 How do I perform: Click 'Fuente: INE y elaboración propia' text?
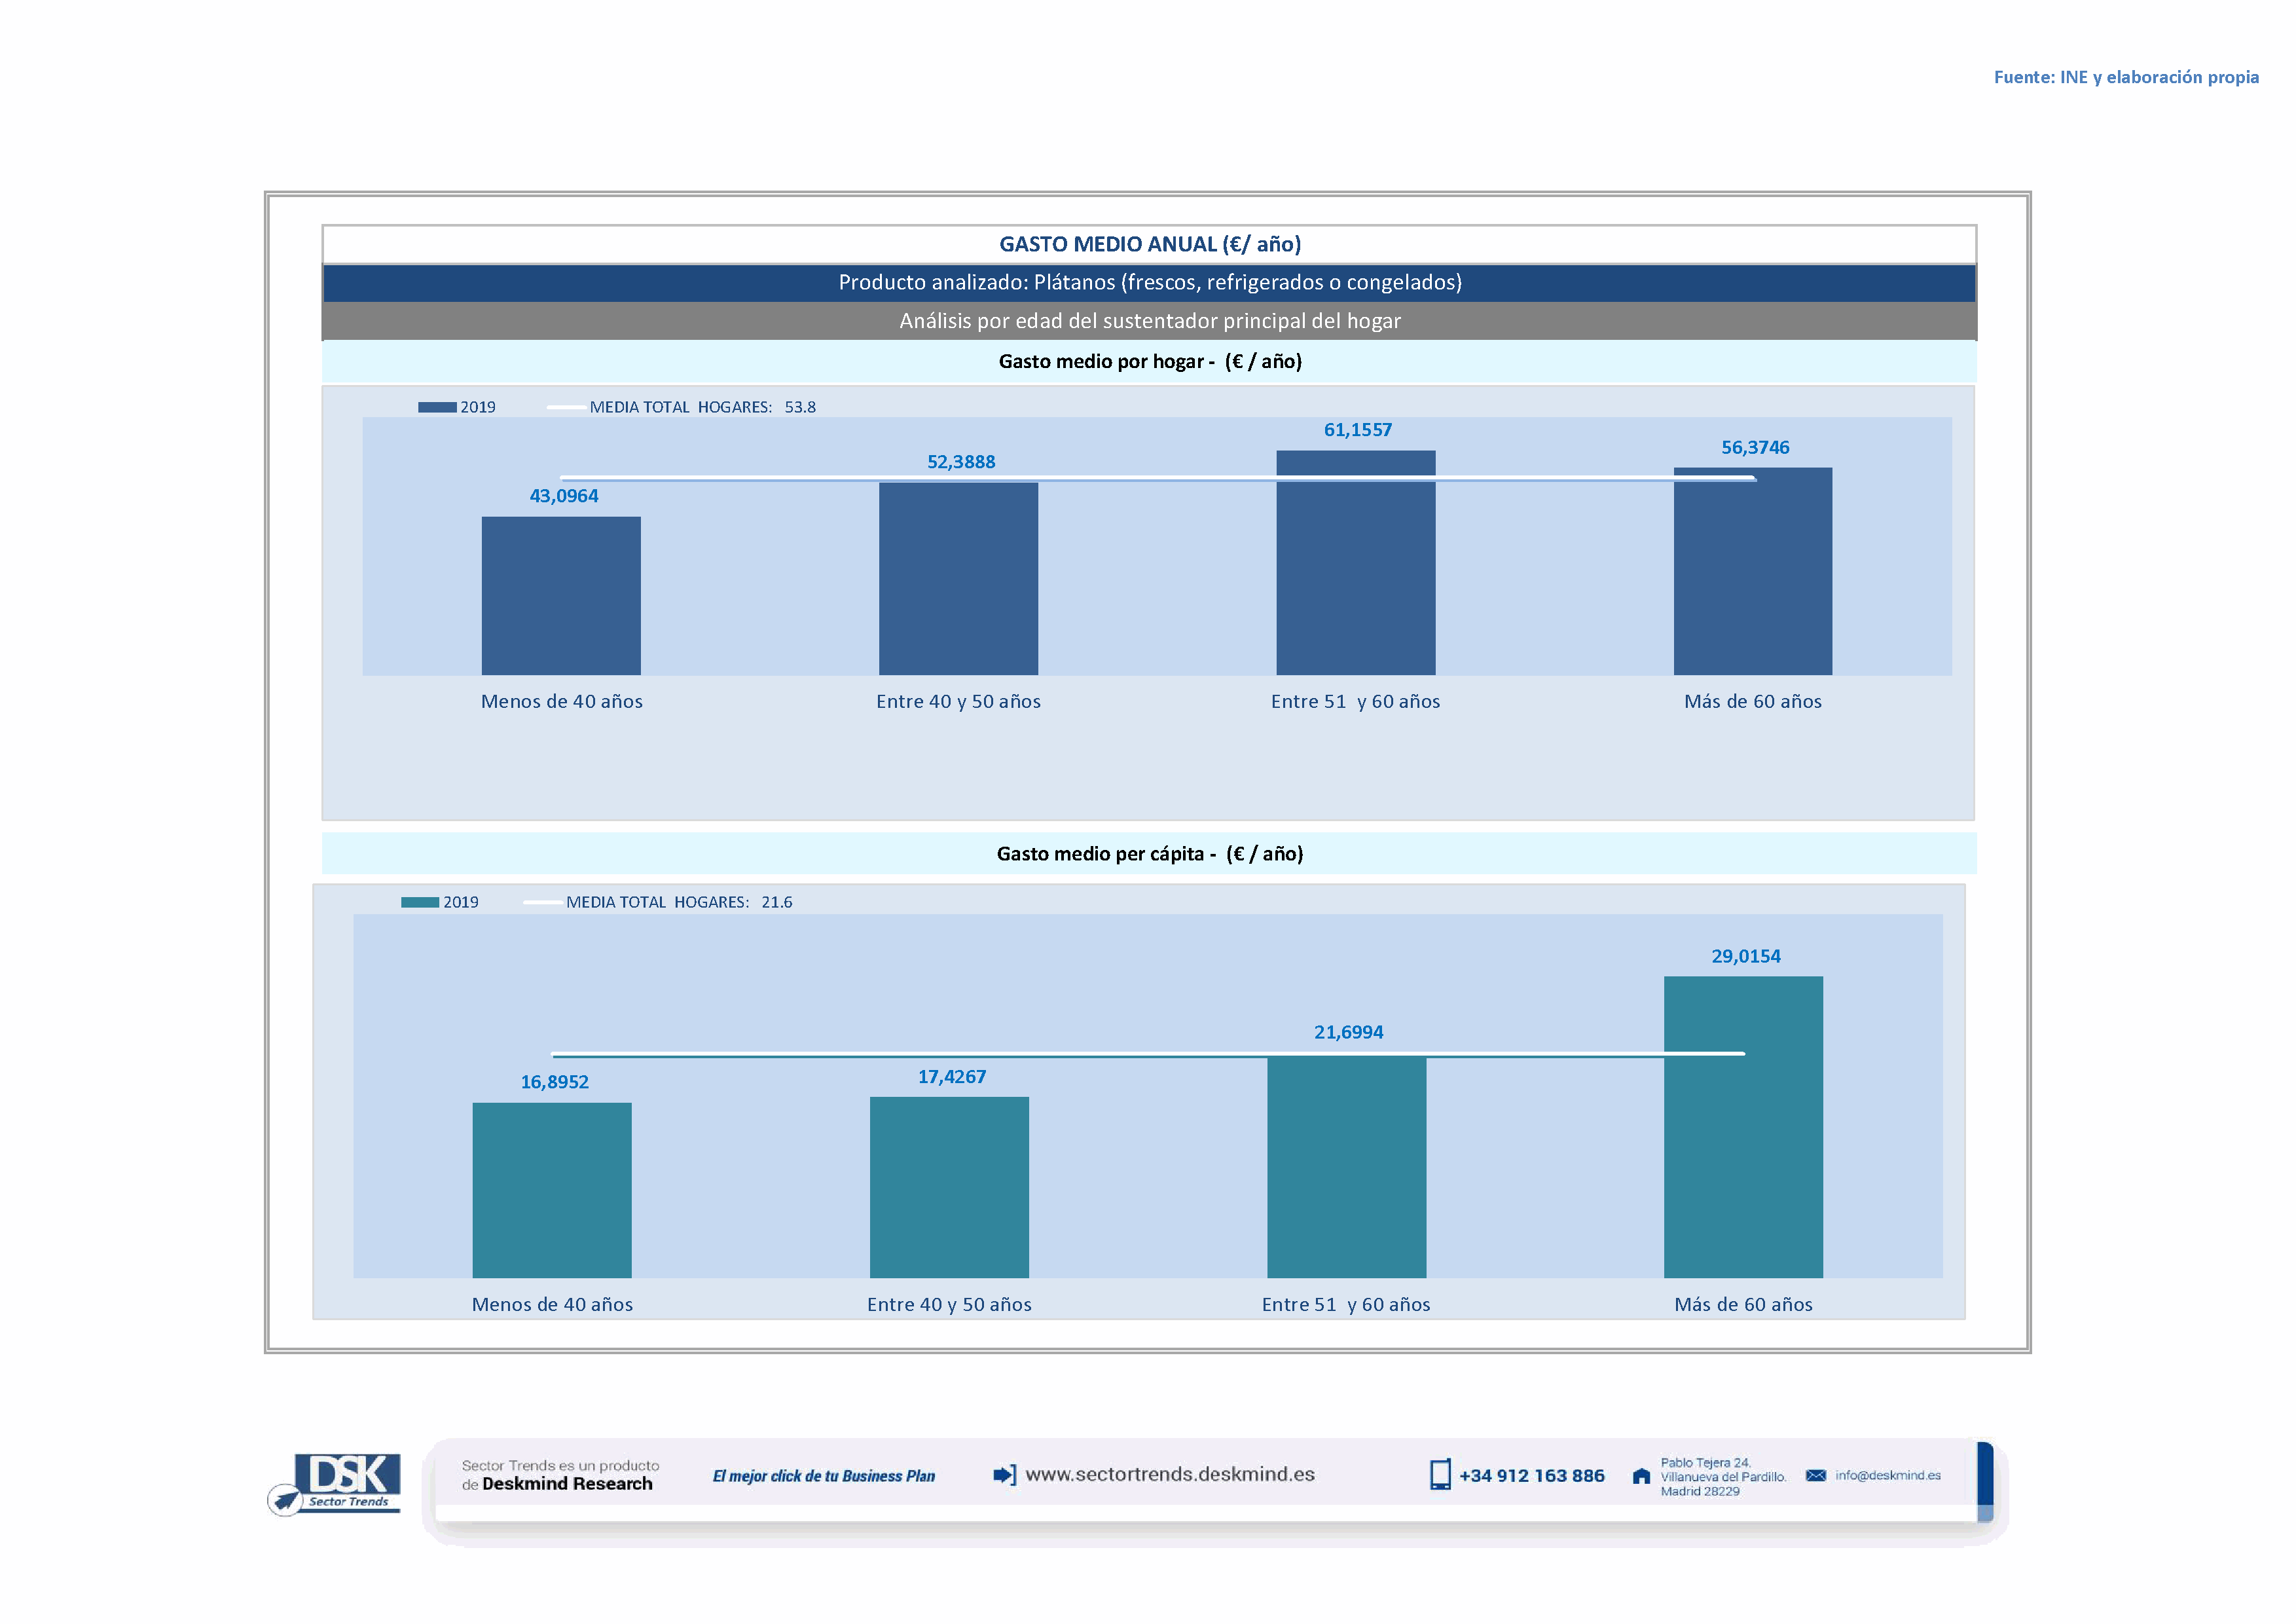coord(2125,77)
